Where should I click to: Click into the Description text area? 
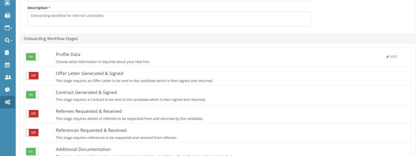(169, 19)
